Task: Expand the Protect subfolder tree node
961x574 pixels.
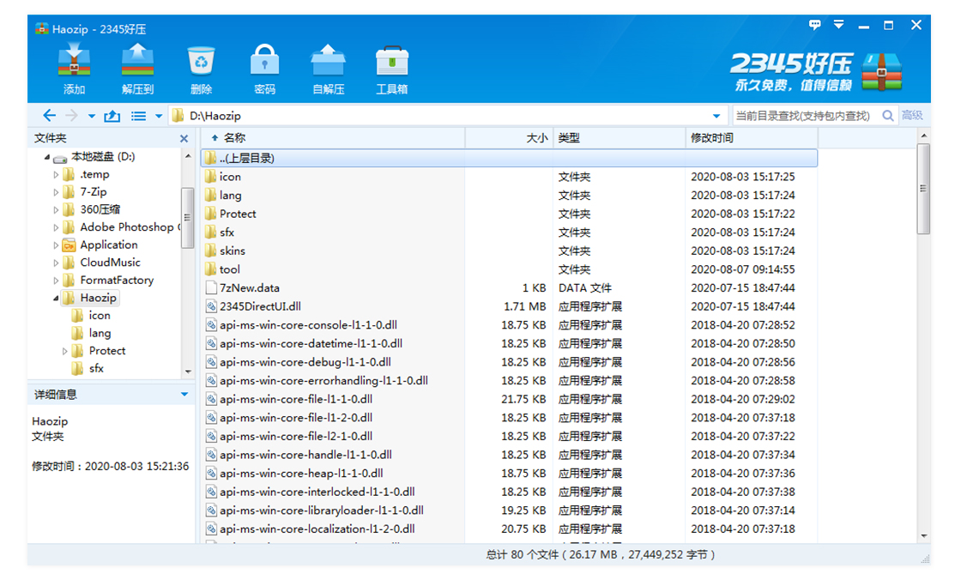Action: click(x=64, y=351)
